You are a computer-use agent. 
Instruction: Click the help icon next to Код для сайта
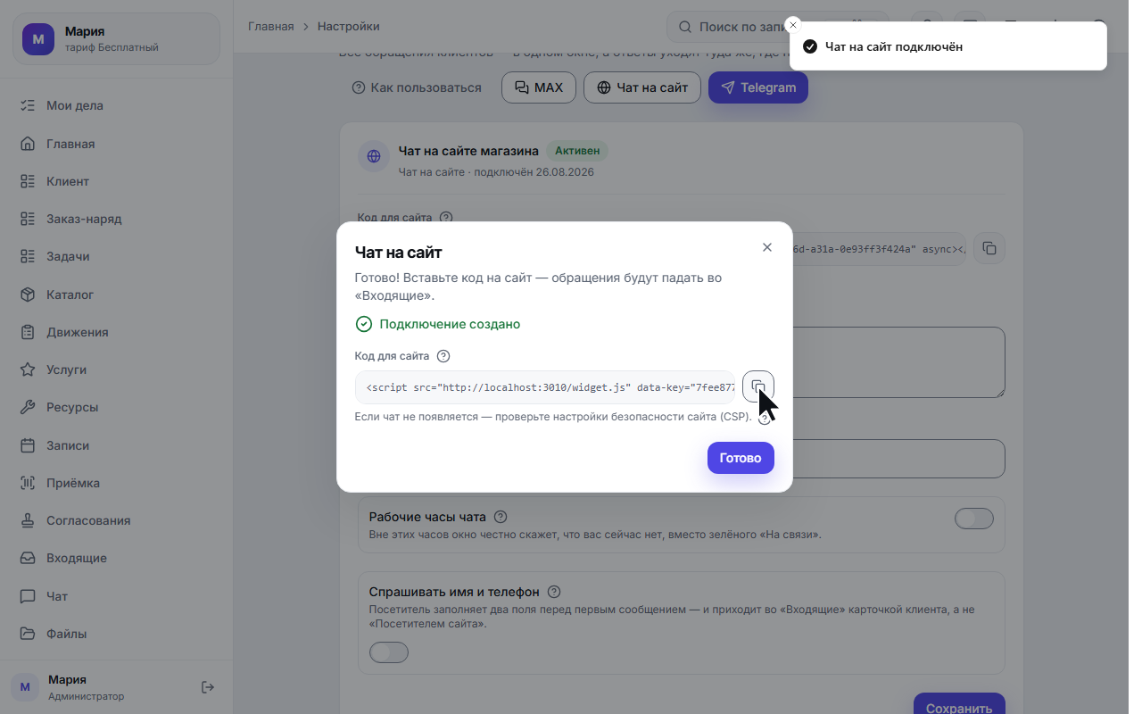[x=443, y=356]
